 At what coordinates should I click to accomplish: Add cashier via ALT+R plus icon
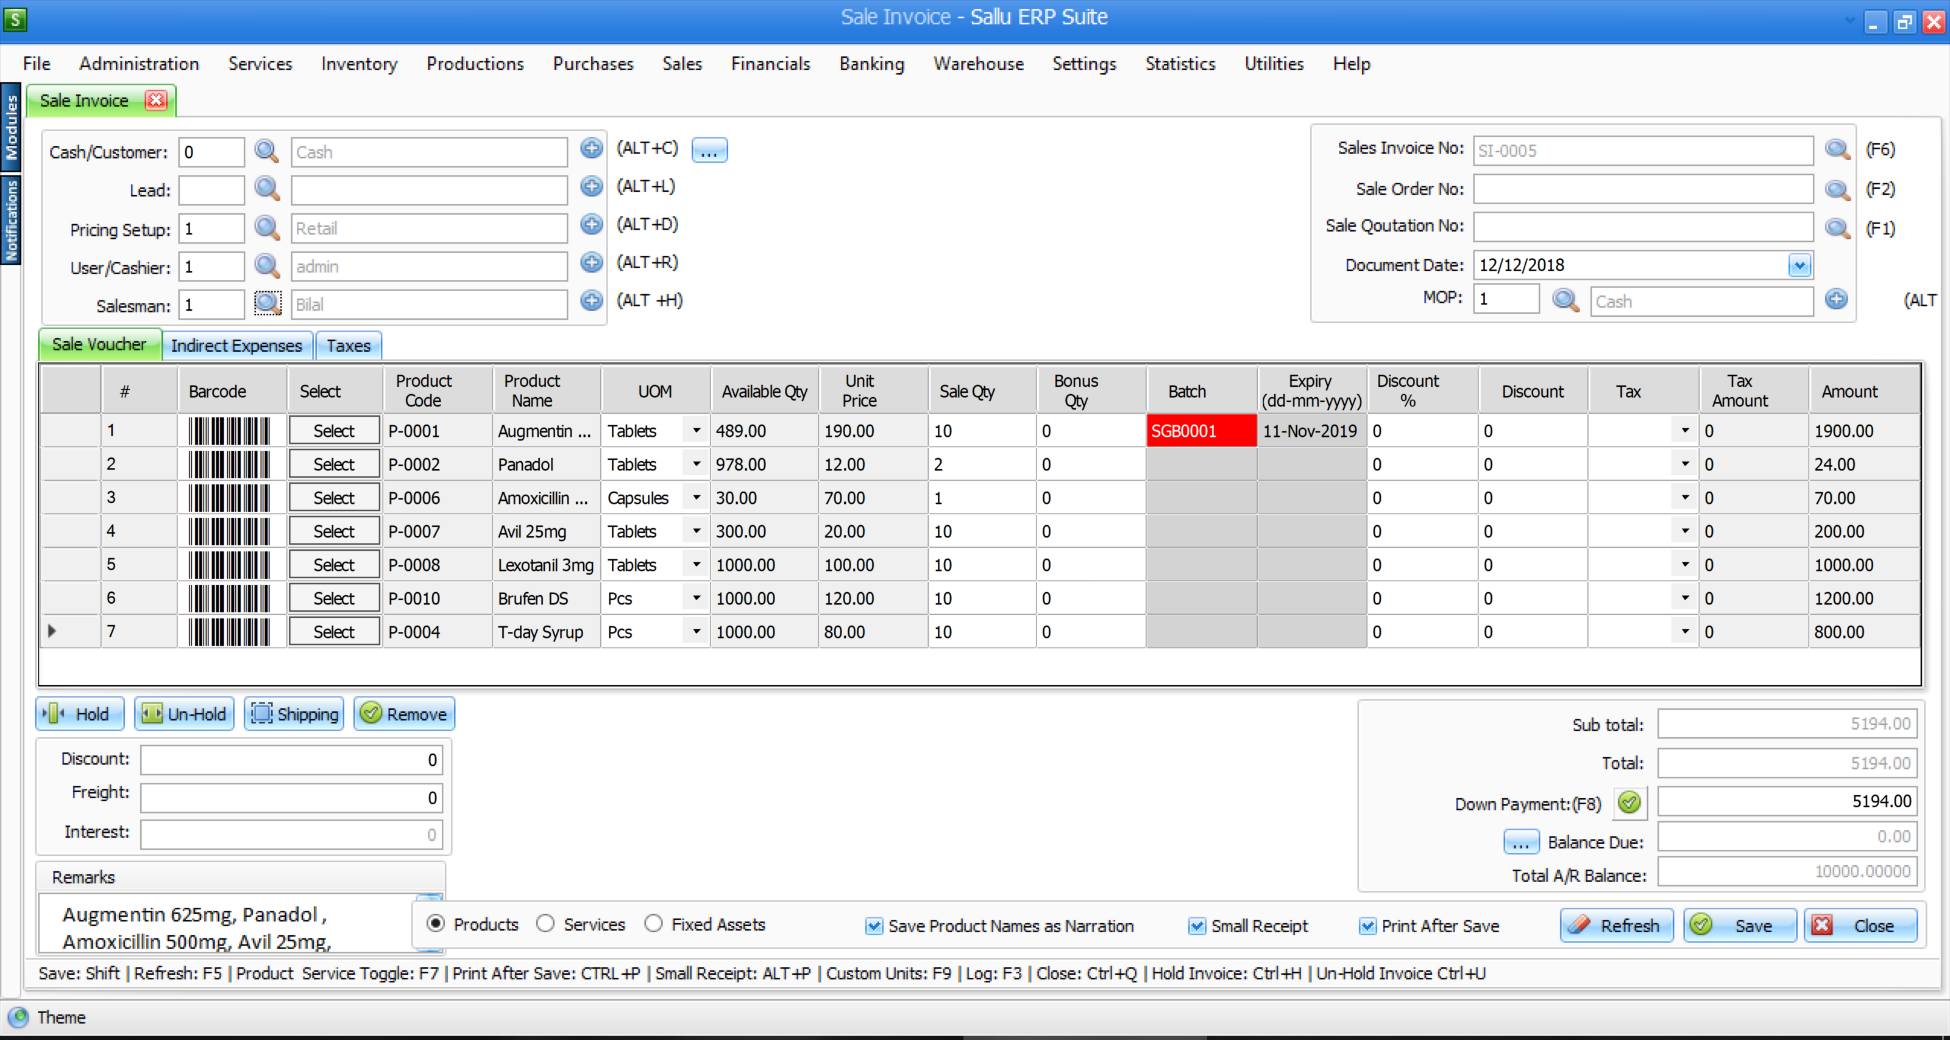click(591, 263)
